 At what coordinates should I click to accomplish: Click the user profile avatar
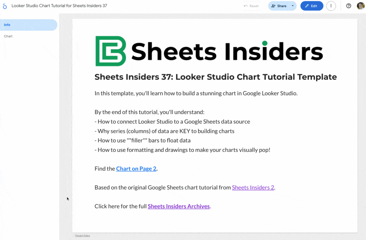(360, 6)
